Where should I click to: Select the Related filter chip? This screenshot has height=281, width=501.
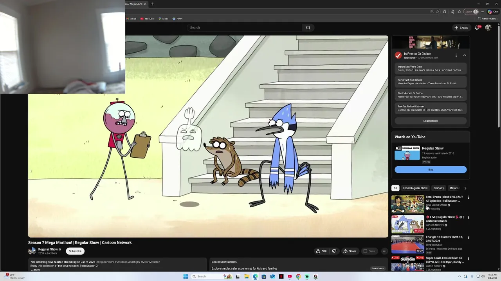click(x=454, y=188)
